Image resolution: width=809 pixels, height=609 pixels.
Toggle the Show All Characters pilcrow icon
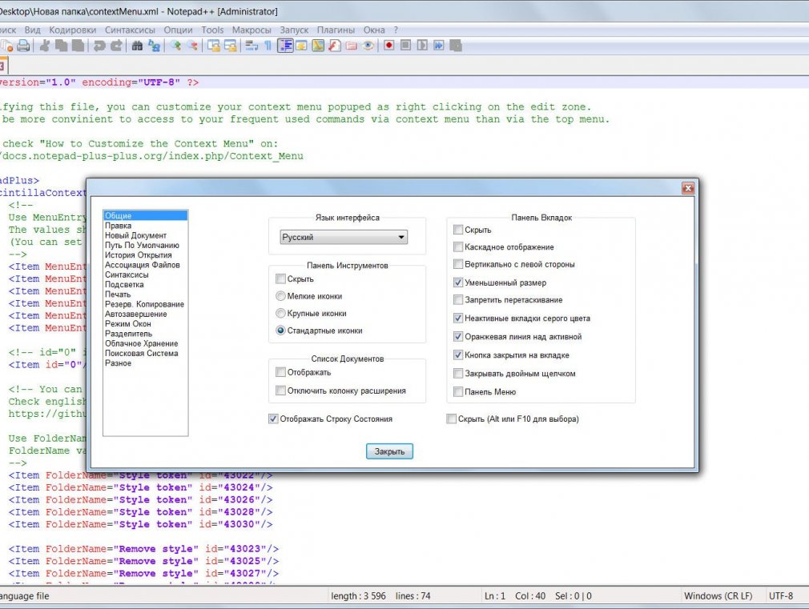click(x=268, y=46)
